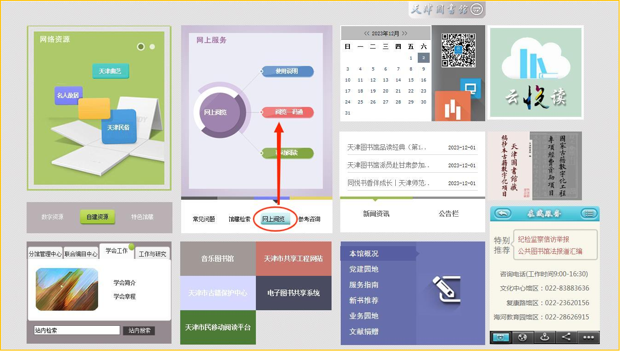Screen dimensions: 620x351
Task: Click the globe icon in the widget's bottom bar
Action: (x=522, y=337)
